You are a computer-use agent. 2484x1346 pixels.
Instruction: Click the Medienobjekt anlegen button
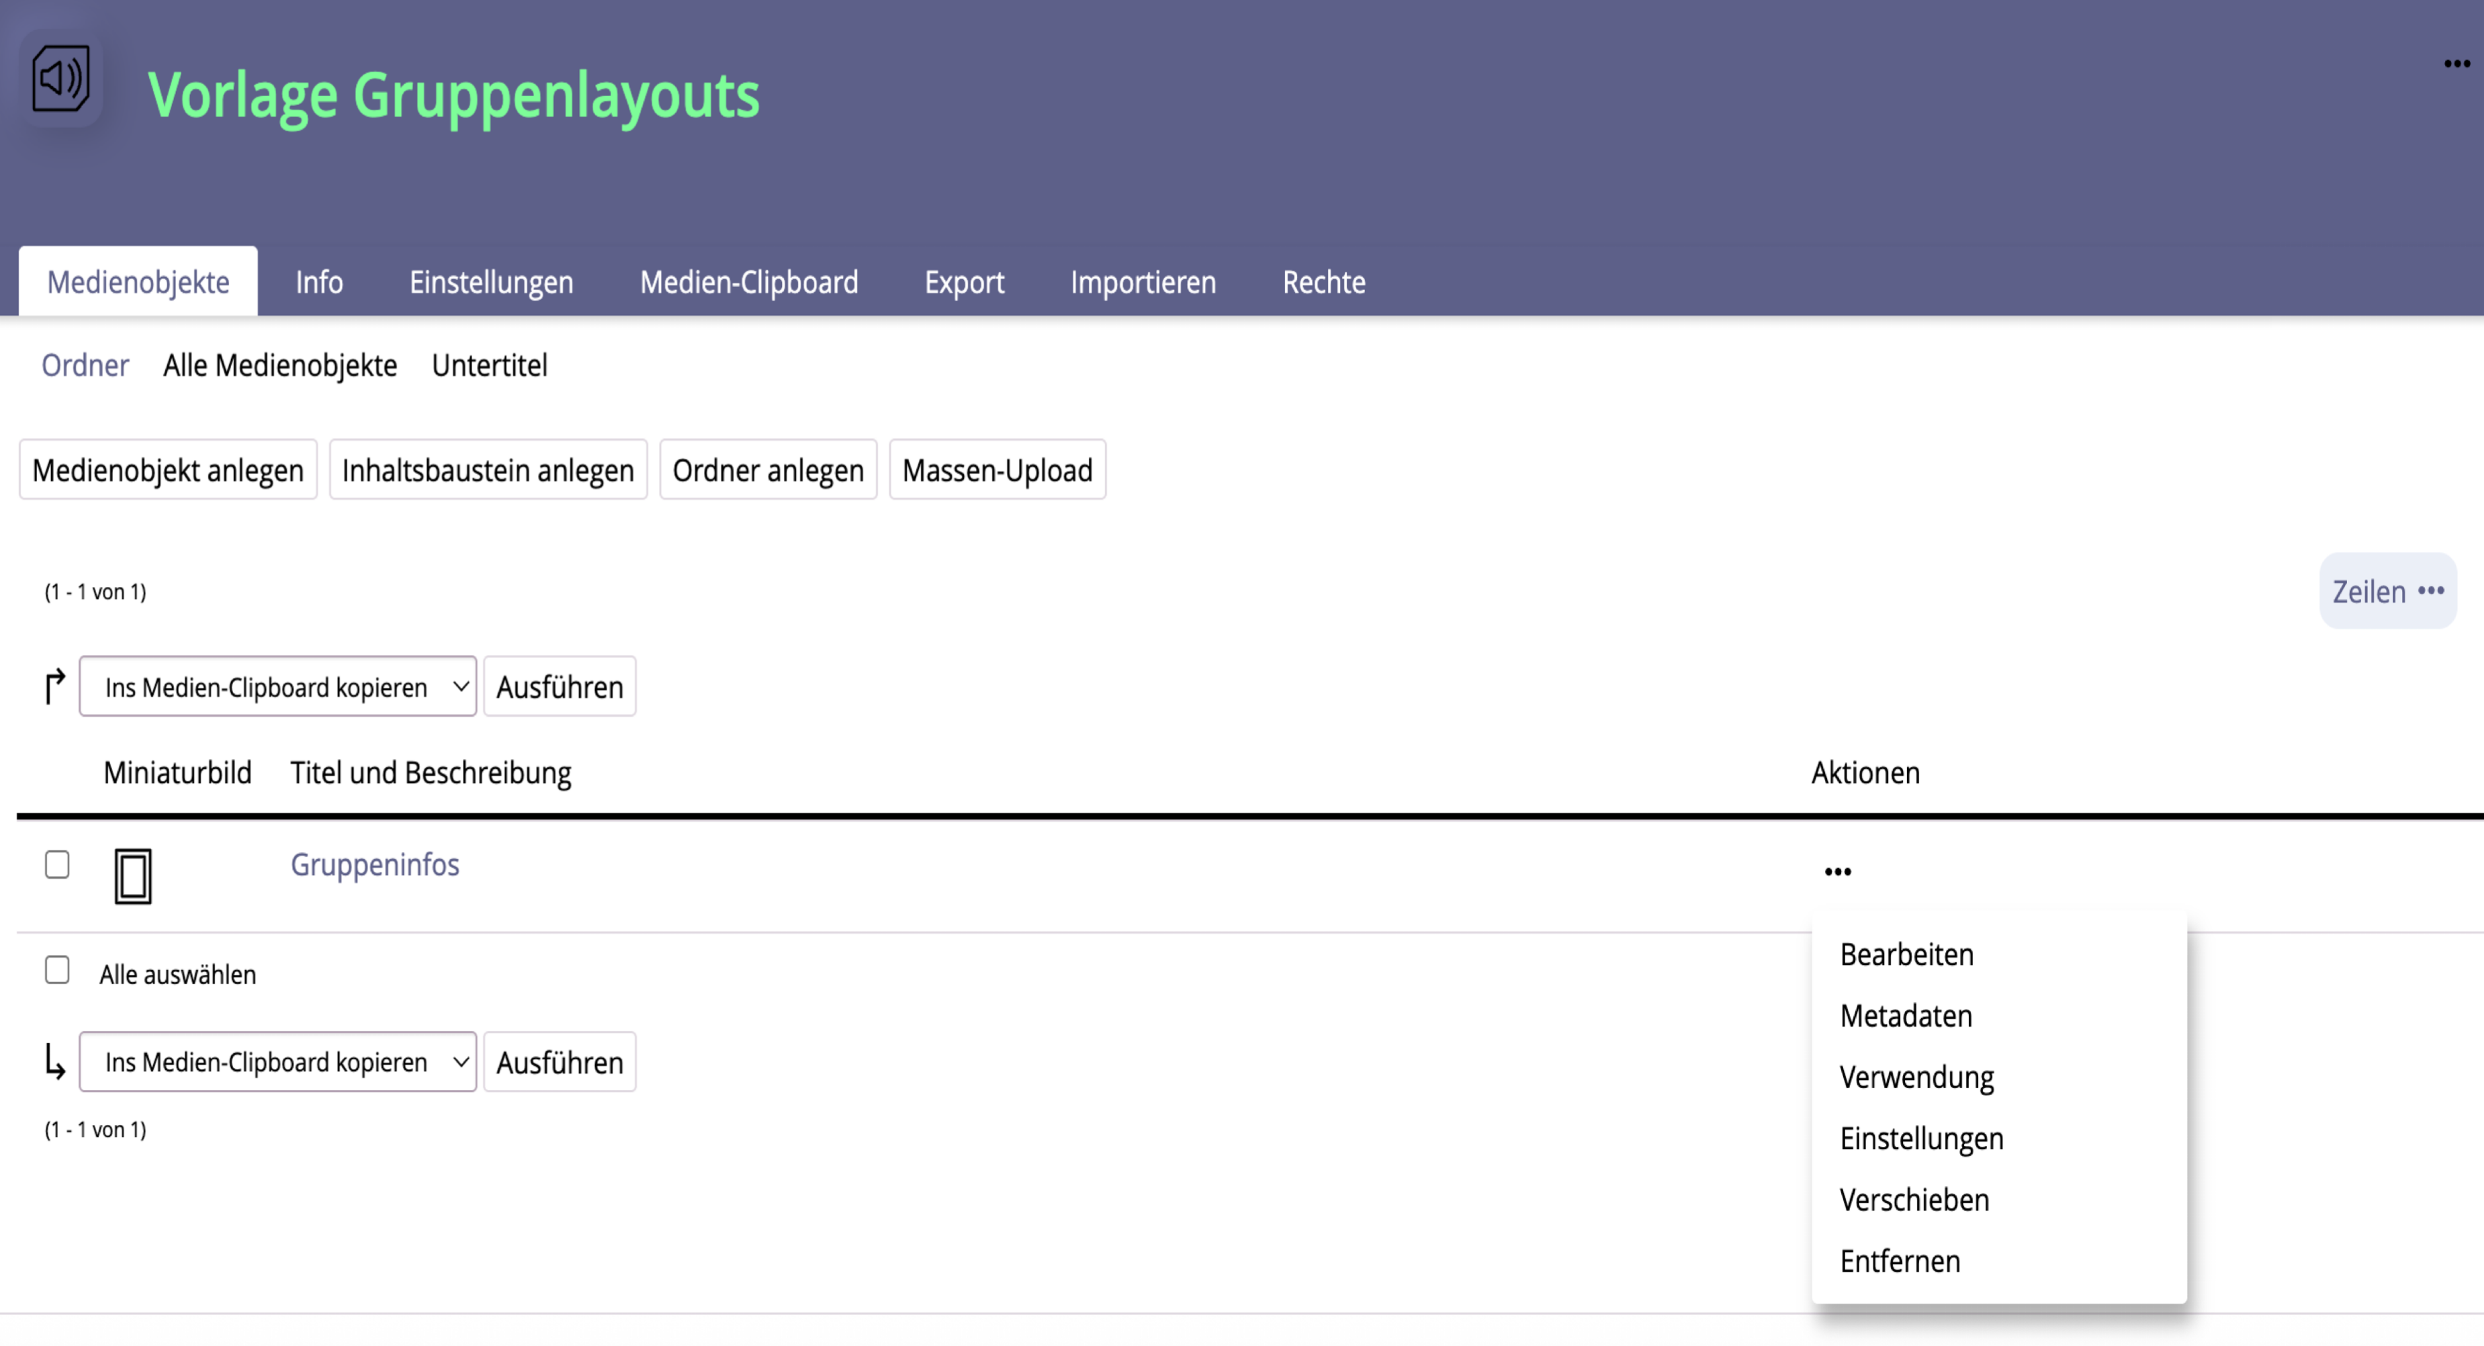click(168, 471)
